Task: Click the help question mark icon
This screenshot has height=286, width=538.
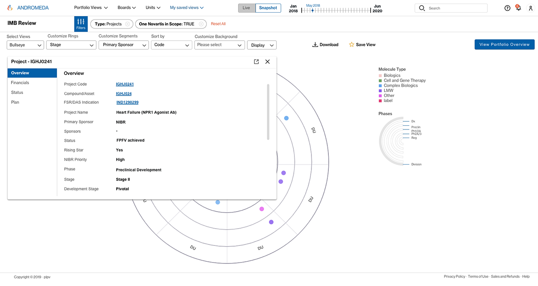Action: (x=507, y=8)
